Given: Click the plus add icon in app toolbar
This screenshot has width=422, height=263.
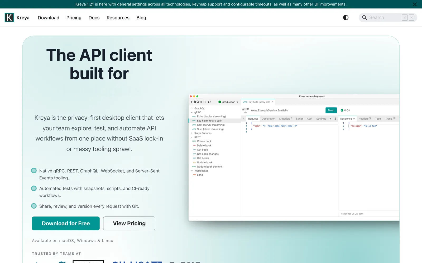Looking at the screenshot, I should coord(191,102).
